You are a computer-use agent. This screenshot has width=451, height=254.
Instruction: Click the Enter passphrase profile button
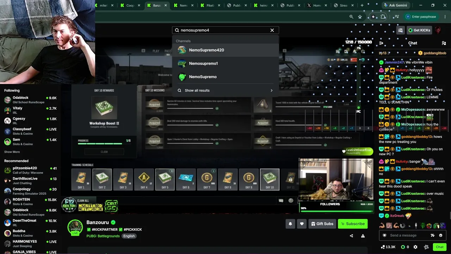(x=421, y=17)
